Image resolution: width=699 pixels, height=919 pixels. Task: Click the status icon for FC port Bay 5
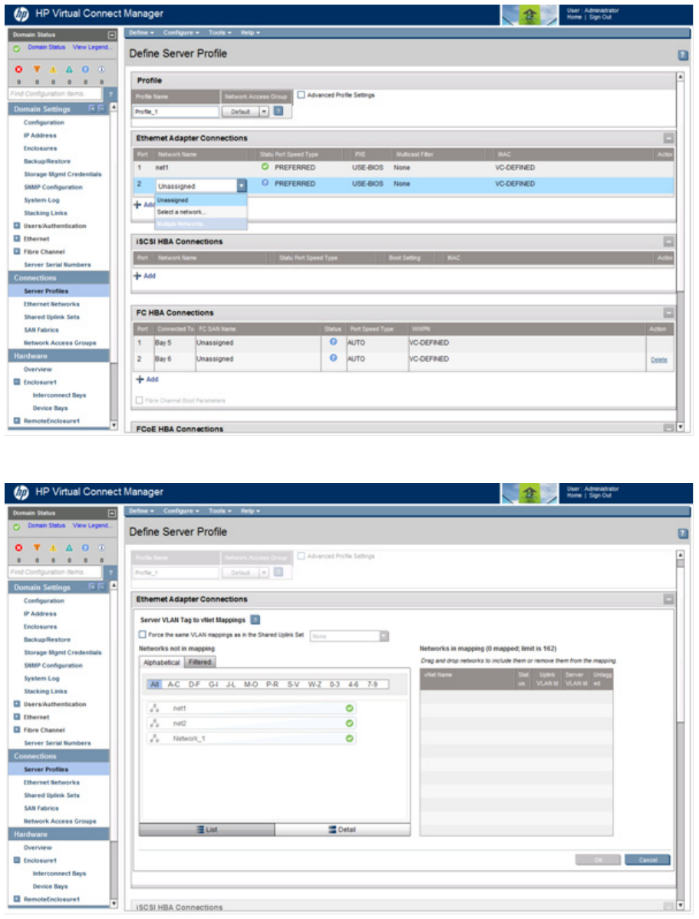(334, 342)
